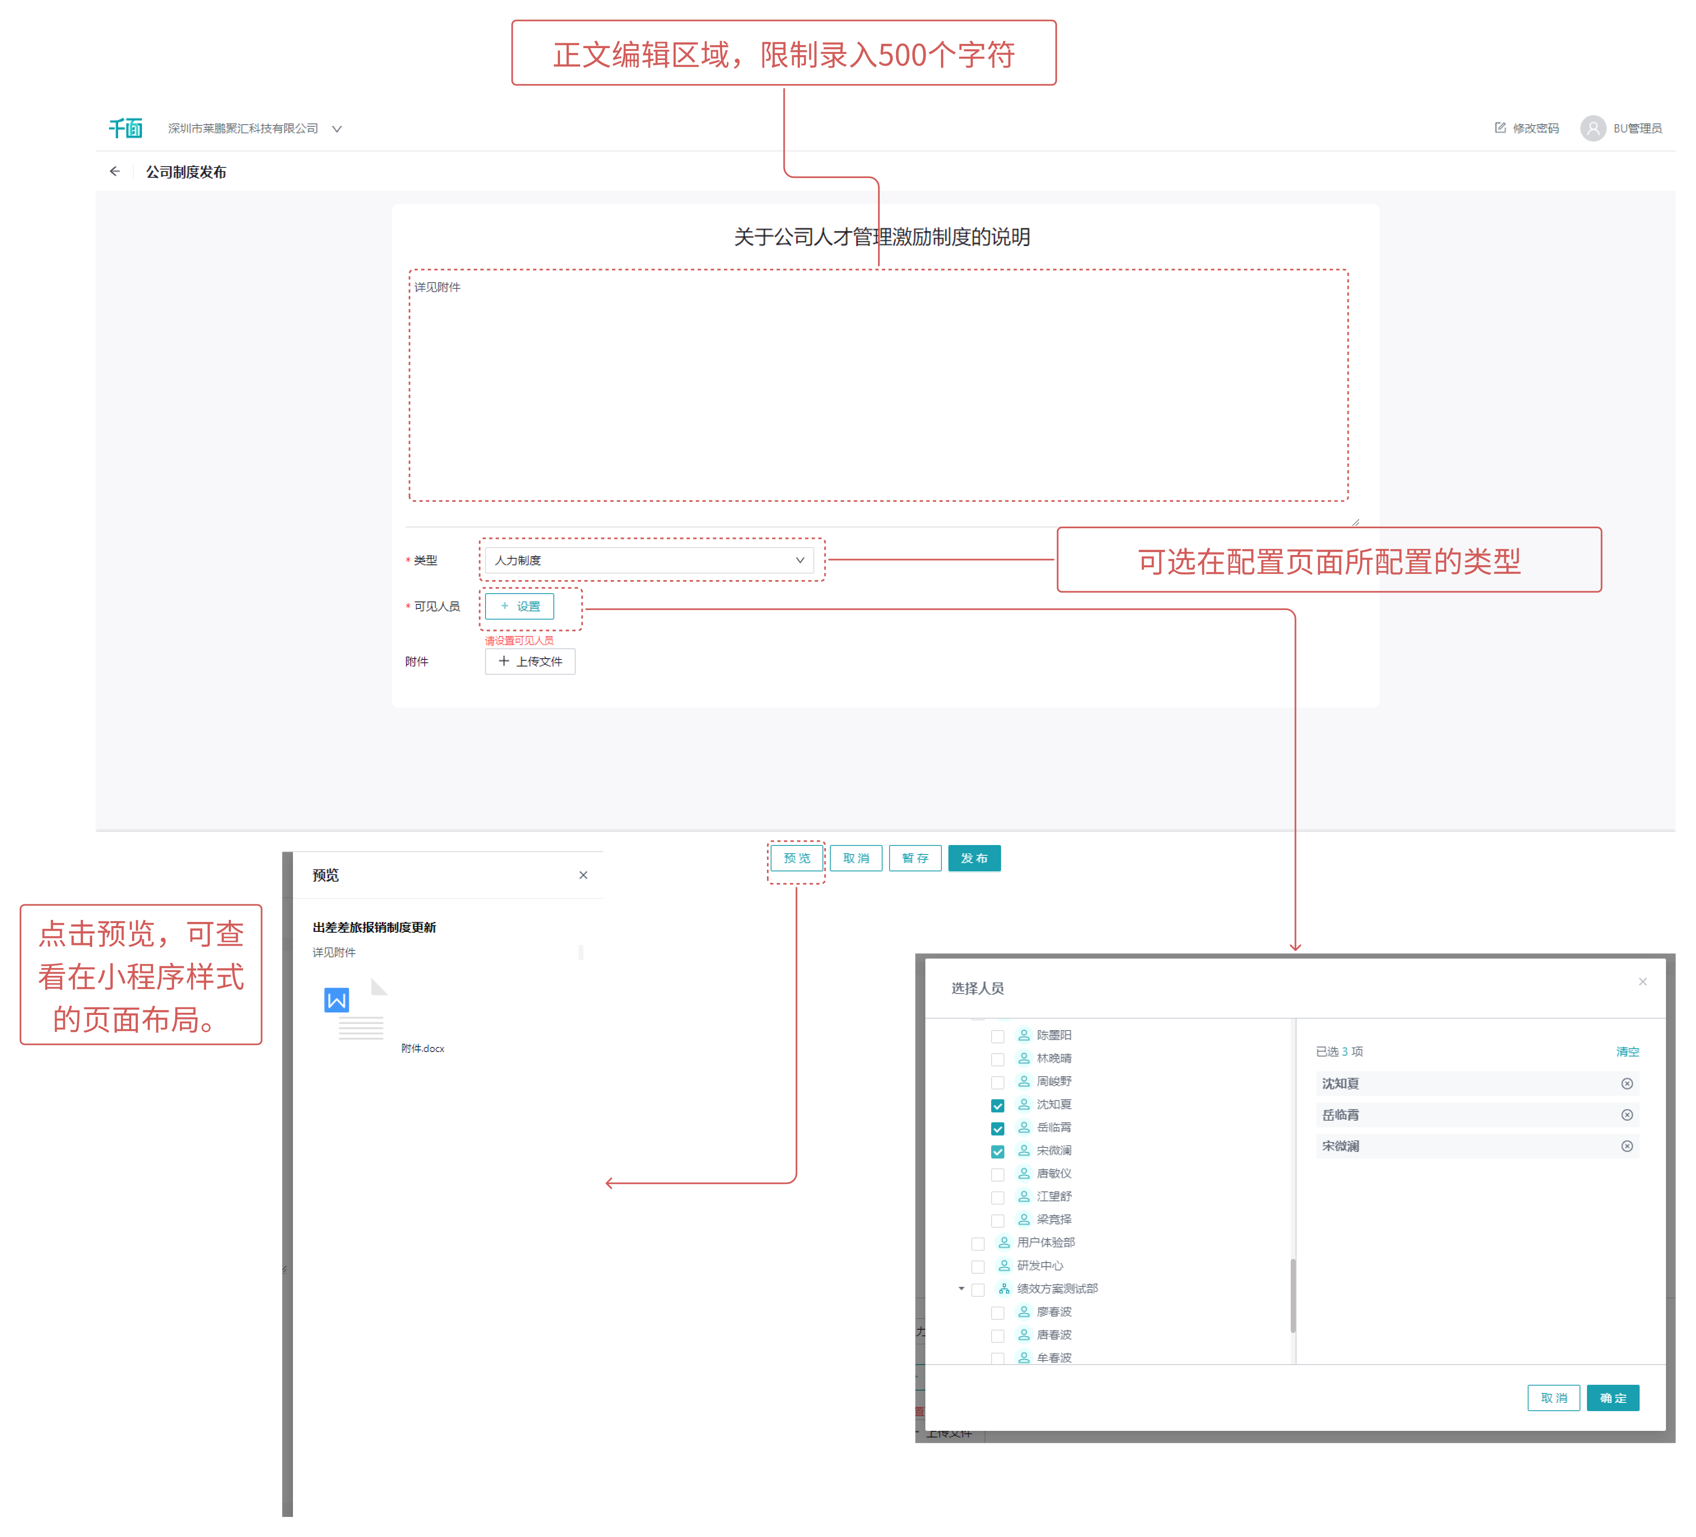Select the 用户体验部 department checkbox

tap(978, 1243)
